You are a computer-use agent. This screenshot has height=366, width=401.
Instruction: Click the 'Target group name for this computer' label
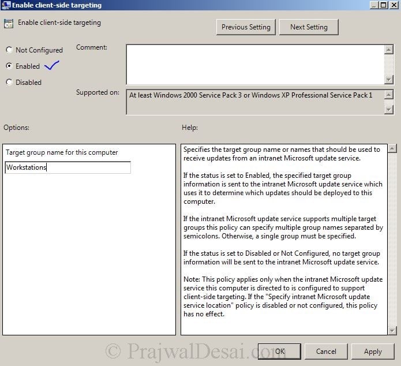[62, 152]
